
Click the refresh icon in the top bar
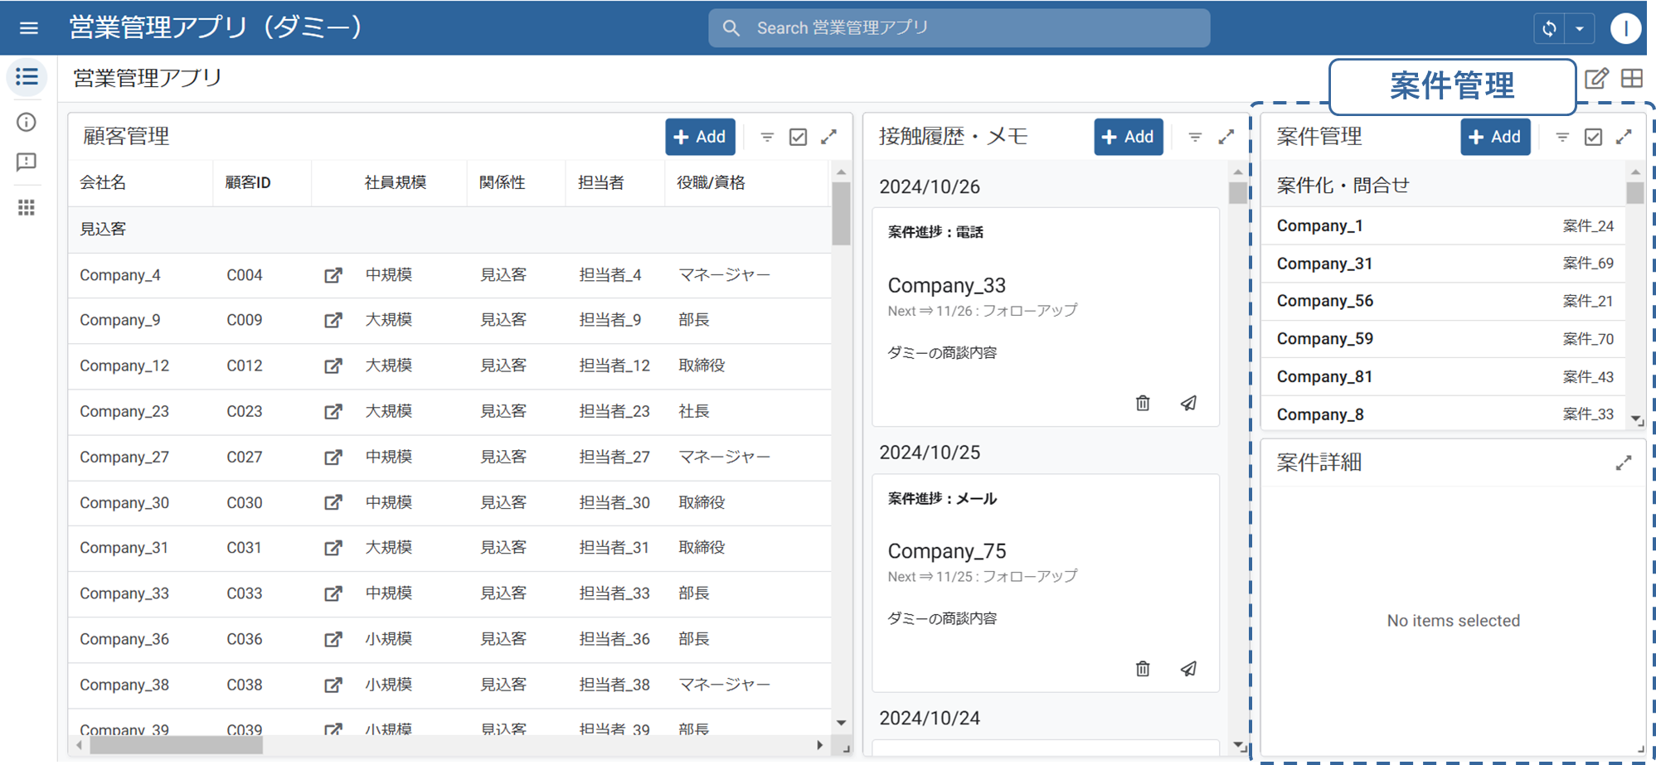click(1550, 27)
